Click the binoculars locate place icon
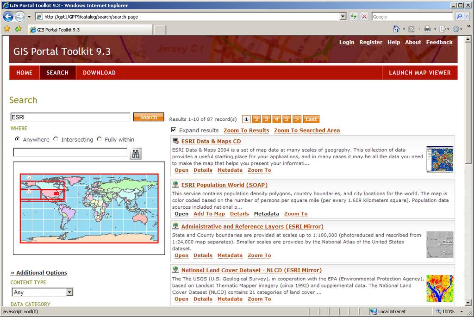The image size is (474, 317). (136, 154)
